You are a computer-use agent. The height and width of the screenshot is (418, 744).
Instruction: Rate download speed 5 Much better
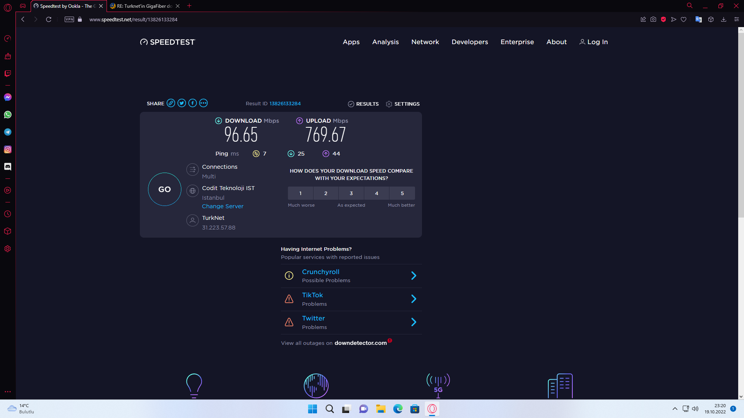click(402, 193)
